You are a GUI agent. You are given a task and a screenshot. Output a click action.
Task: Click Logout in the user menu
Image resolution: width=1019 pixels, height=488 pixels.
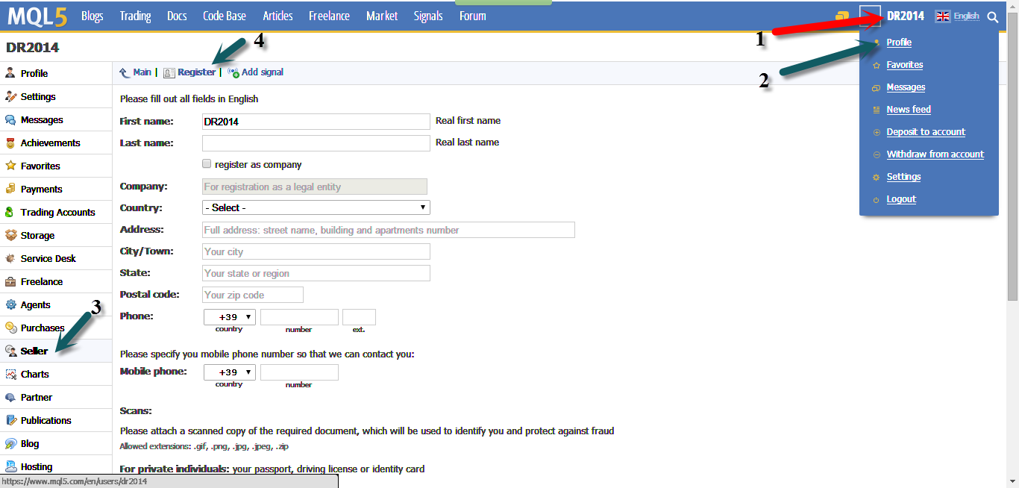pyautogui.click(x=901, y=199)
